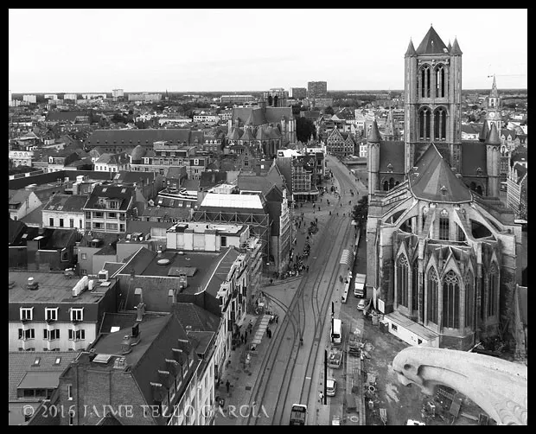Click the distant clock tower spire on right
Screen dimensions: 536x434
point(493,104)
